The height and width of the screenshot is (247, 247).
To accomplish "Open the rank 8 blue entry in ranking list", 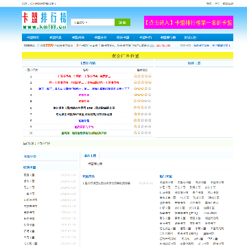I will pyautogui.click(x=84, y=121).
